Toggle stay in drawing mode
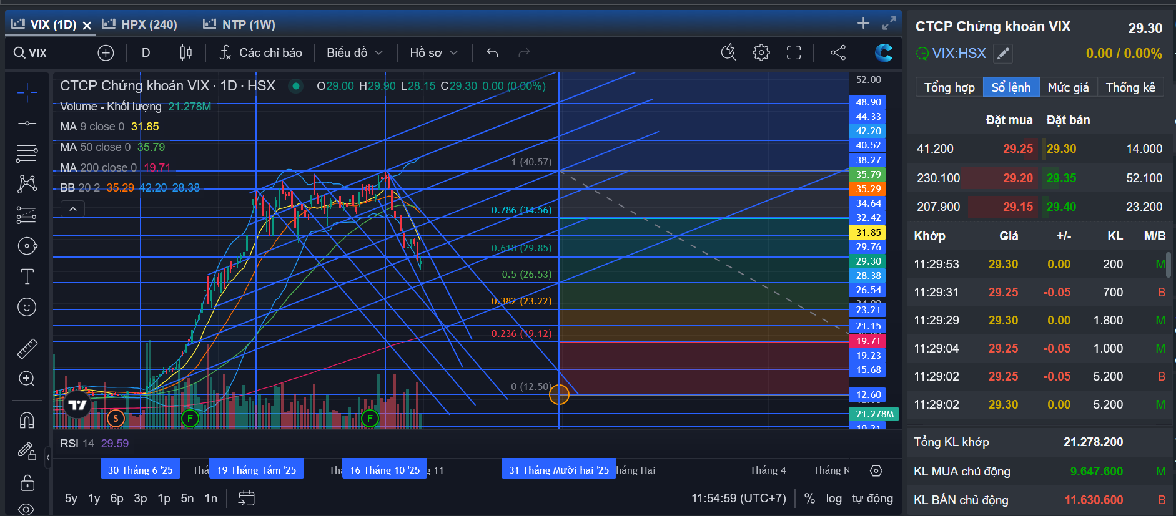This screenshot has height=516, width=1176. [27, 450]
